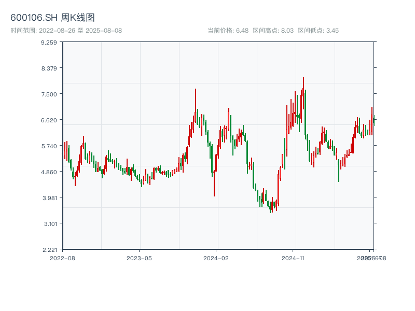Viewport: 415px width, 311px height.
Task: Click the 2024-02 x-axis date label
Action: click(x=216, y=258)
